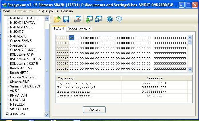Viewport: 199px width, 121px height.
Task: Open file with the folder icon
Action: [x=57, y=19]
